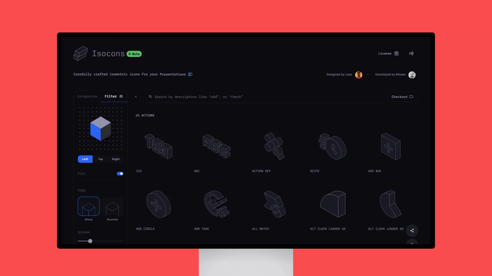Screen dimensions: 492x276
Task: Switch to the Categories tab
Action: (x=87, y=96)
